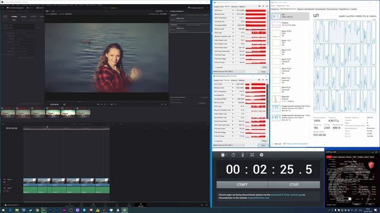Screen dimensions: 380x213
Task: Click Reset button in upper GPU-Z window
Action: [264, 67]
